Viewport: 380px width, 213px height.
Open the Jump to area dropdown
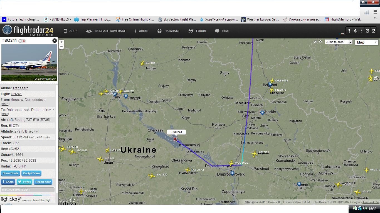[x=339, y=42]
